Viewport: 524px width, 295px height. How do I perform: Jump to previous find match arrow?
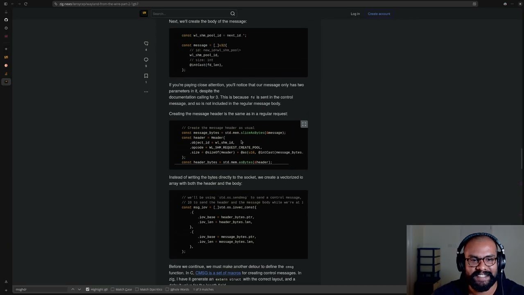[73, 289]
